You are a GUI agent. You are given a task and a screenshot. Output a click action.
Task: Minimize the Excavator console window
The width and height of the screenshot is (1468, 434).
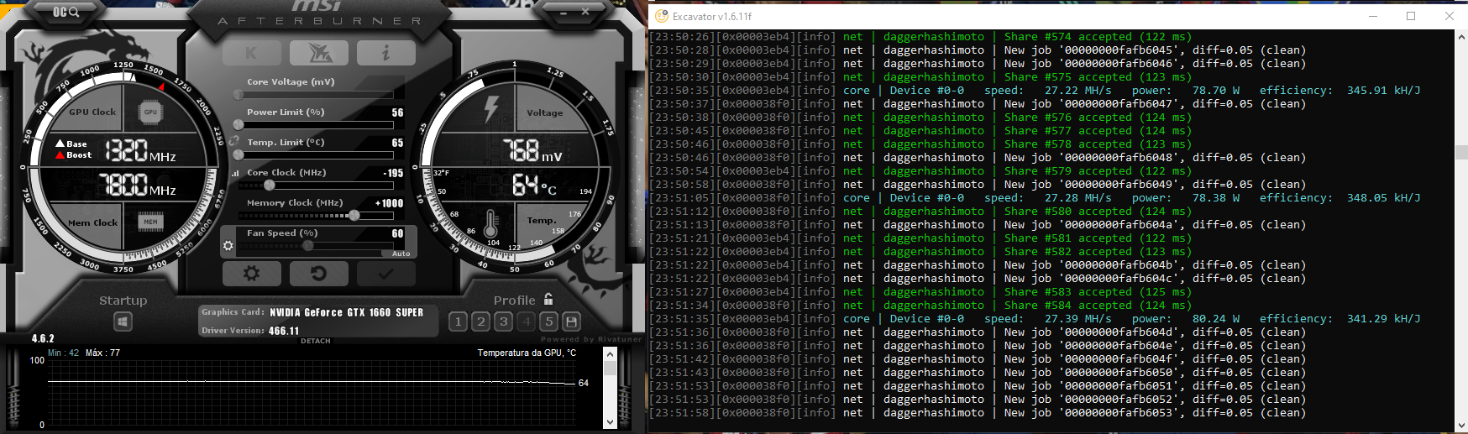click(x=1373, y=16)
